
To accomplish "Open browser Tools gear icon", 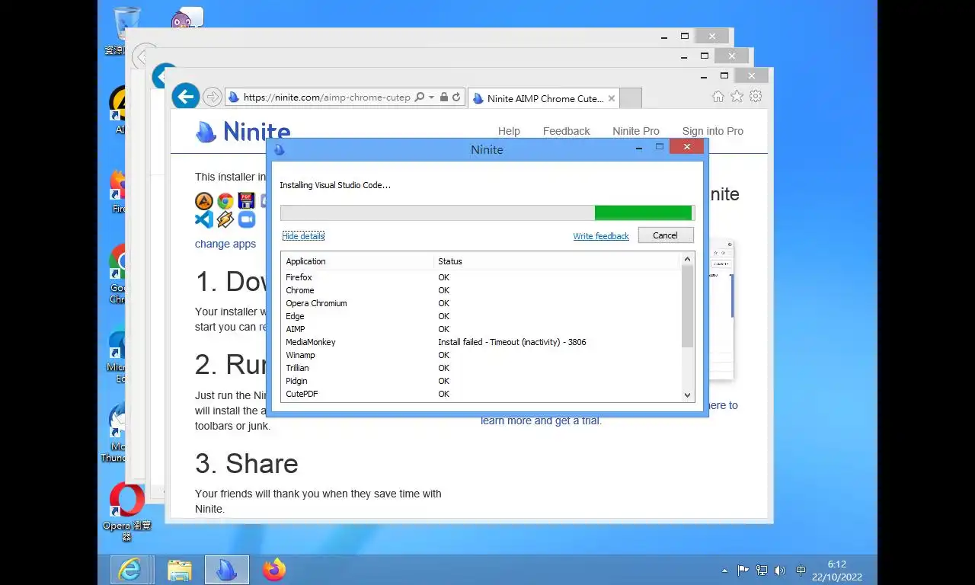I will point(756,97).
